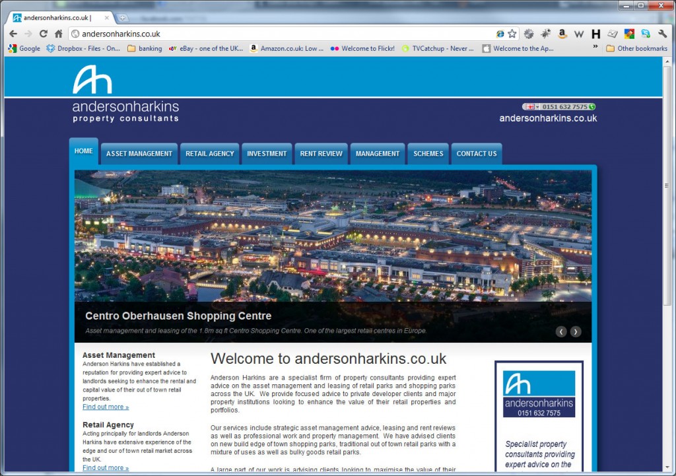Open the Skype extension icon

coord(646,34)
